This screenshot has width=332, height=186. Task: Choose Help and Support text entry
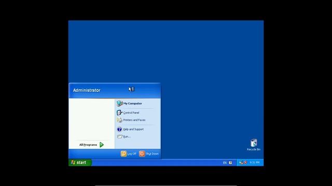point(133,129)
